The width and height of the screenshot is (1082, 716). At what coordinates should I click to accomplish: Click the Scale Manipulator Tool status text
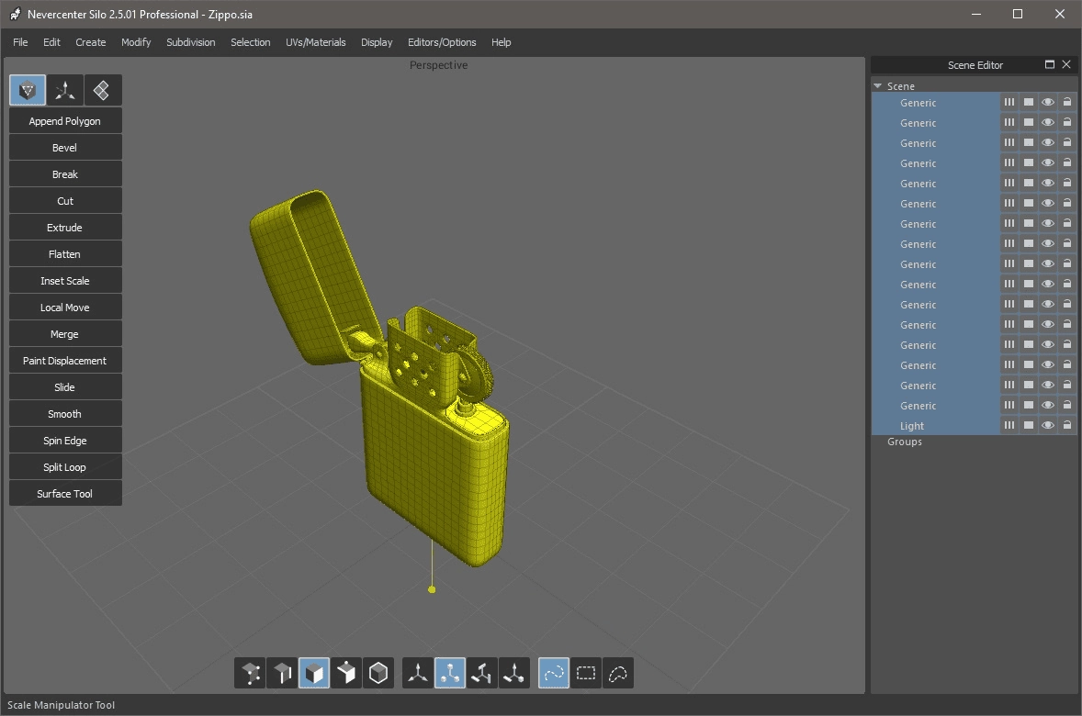click(61, 705)
